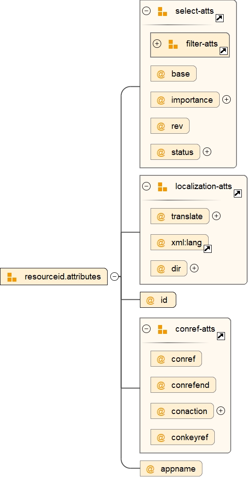248x480 pixels.
Task: Click the @ icon of conref
Action: [x=161, y=359]
